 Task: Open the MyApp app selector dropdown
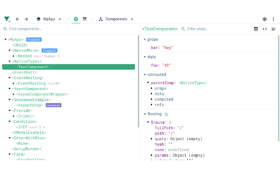pos(49,19)
